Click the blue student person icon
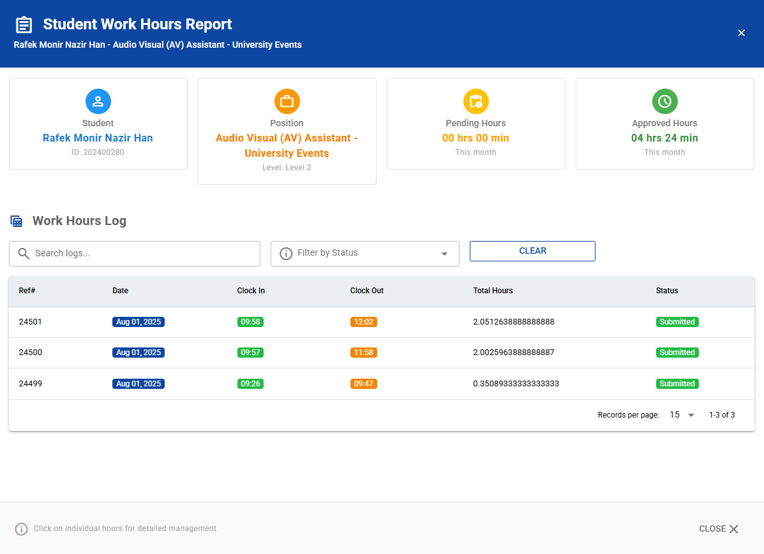Viewport: 764px width, 554px height. tap(98, 101)
